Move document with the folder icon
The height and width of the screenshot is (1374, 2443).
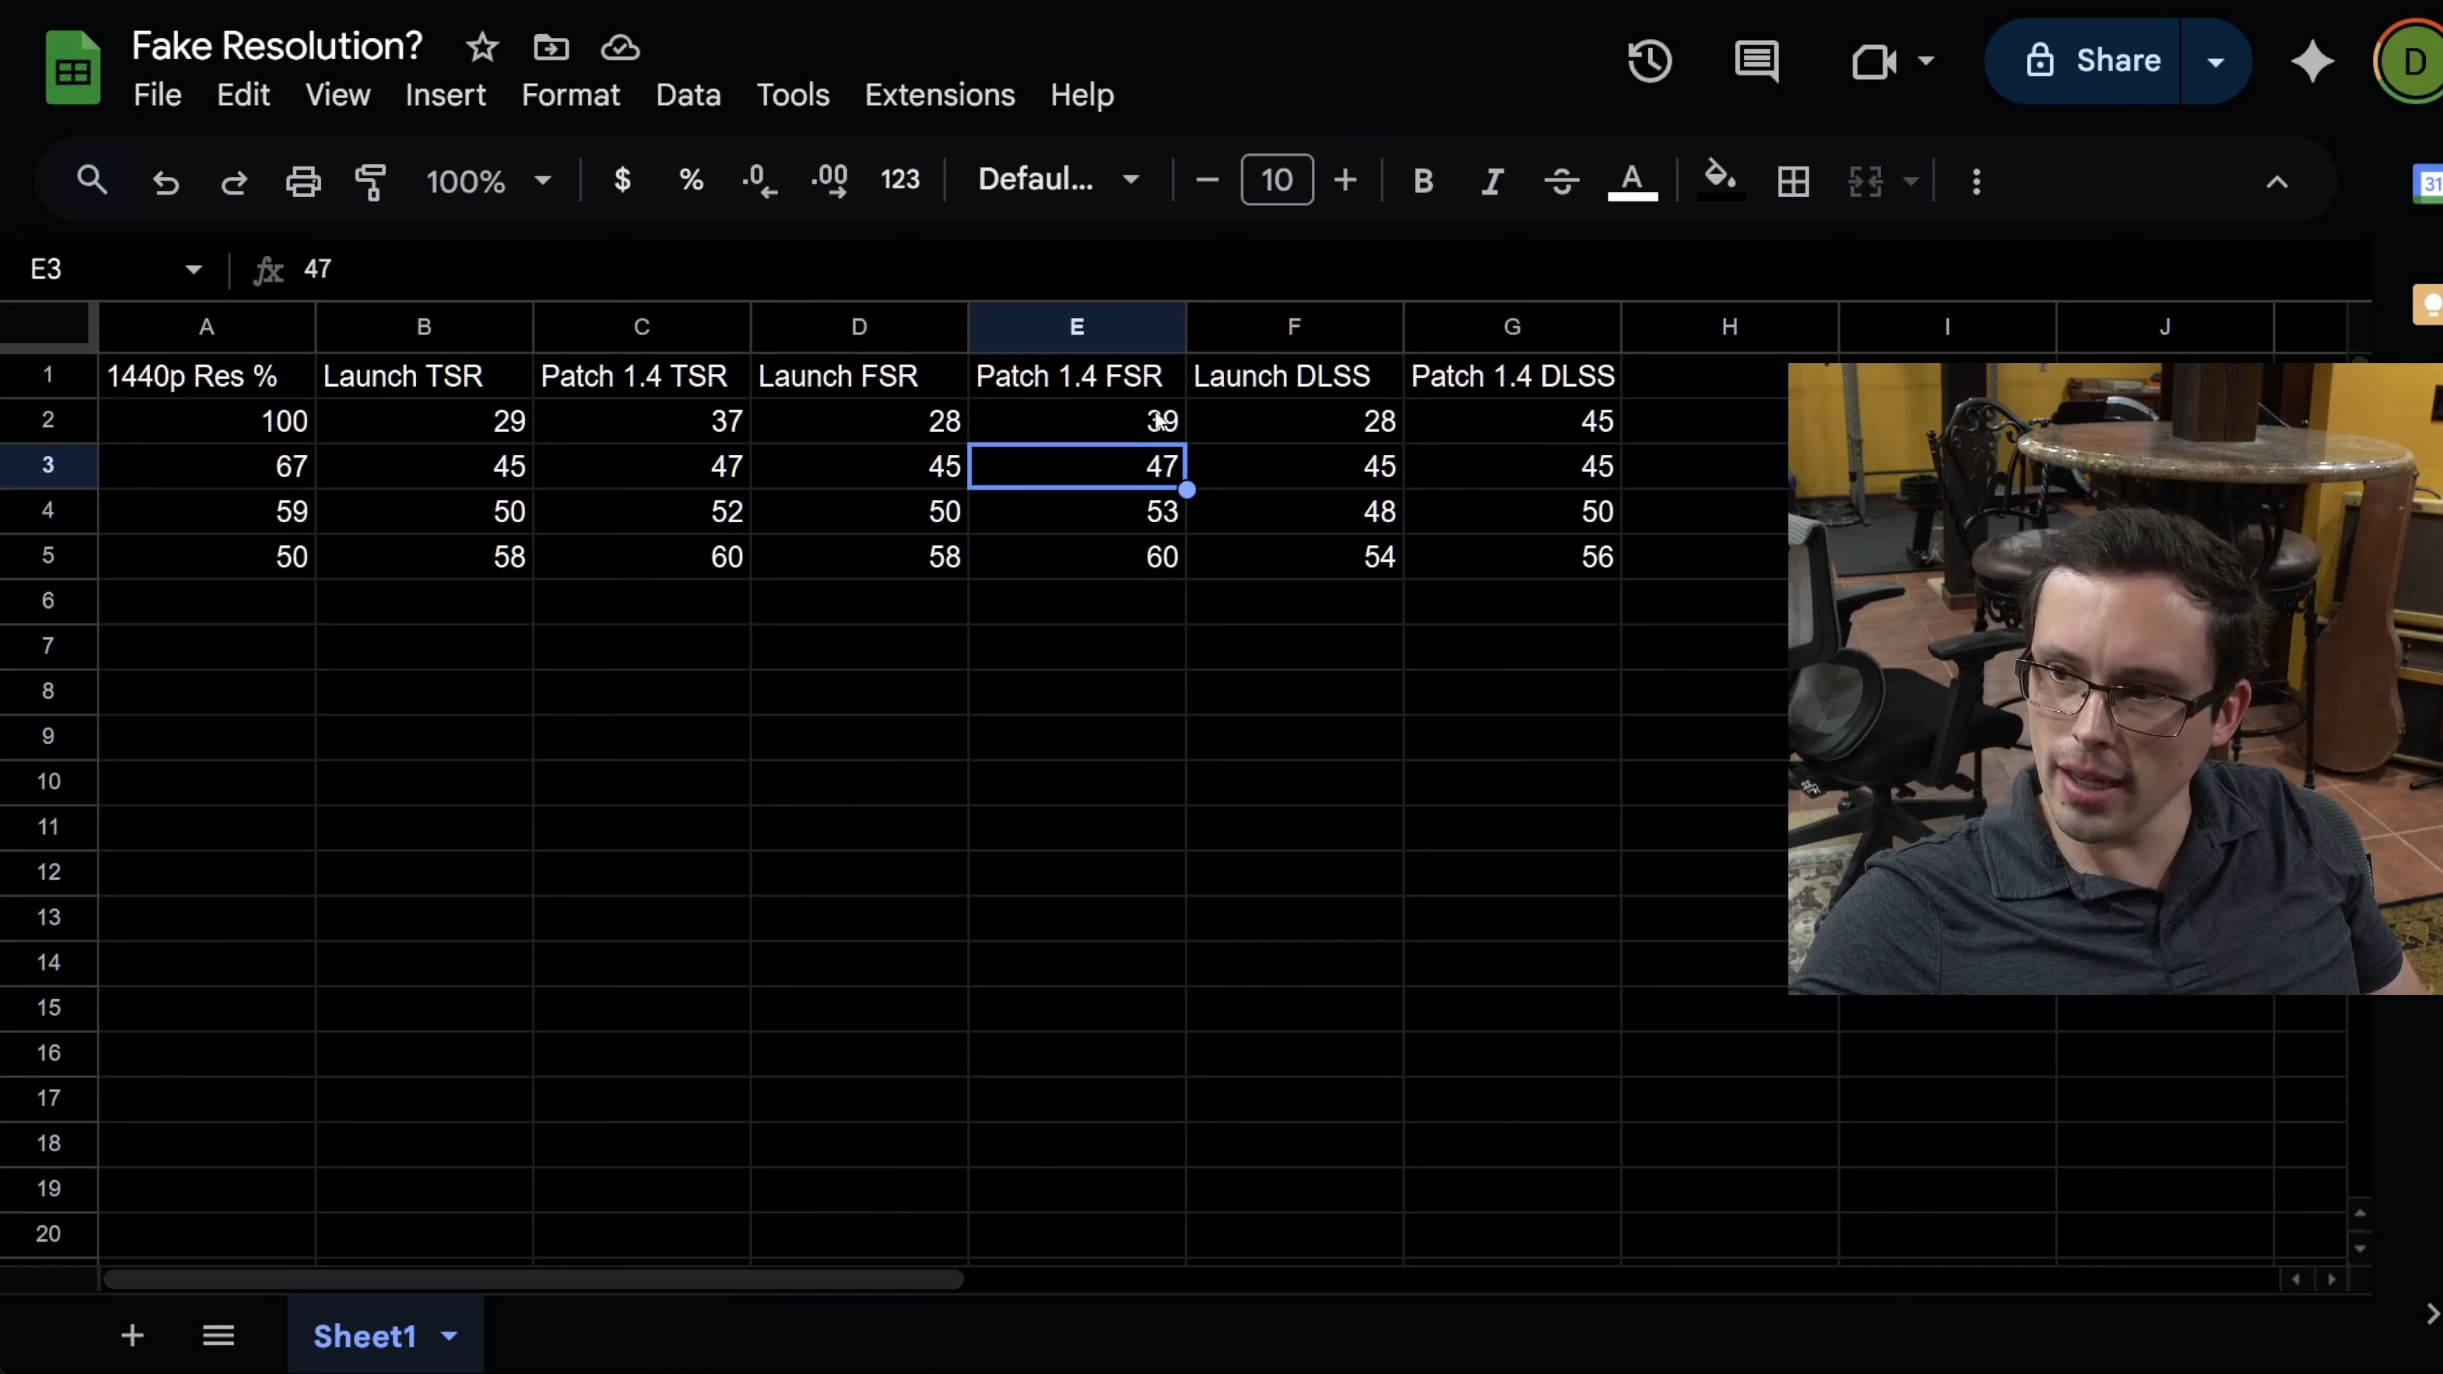[x=551, y=46]
